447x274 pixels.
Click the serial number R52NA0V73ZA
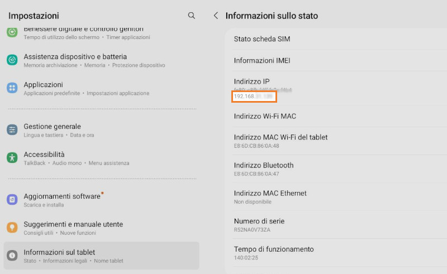coord(252,229)
